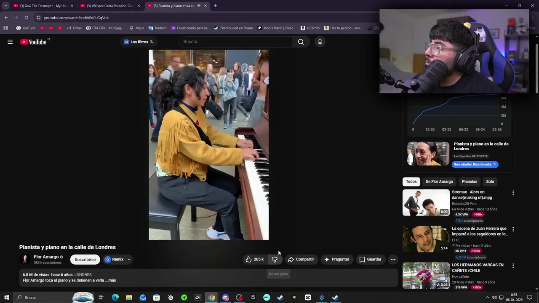Open the Traducir bookmark
The height and width of the screenshot is (303, 539).
point(157,28)
